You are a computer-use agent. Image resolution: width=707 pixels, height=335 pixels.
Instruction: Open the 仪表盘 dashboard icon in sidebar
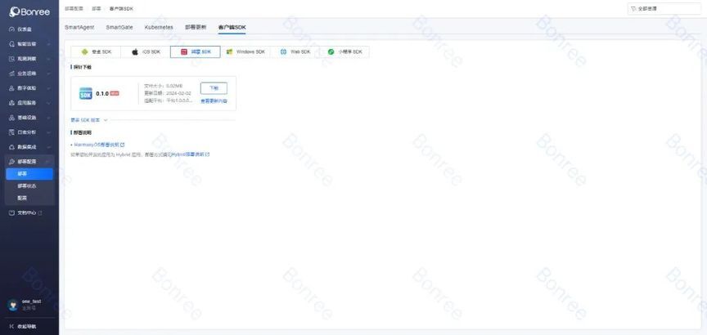[x=11, y=29]
